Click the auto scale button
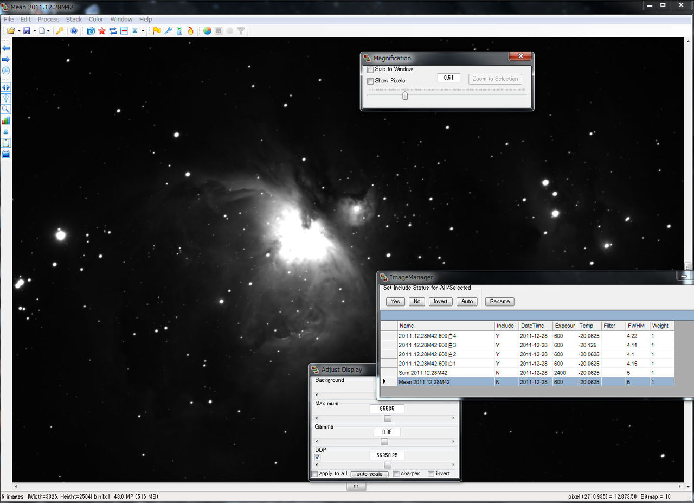 pos(369,474)
